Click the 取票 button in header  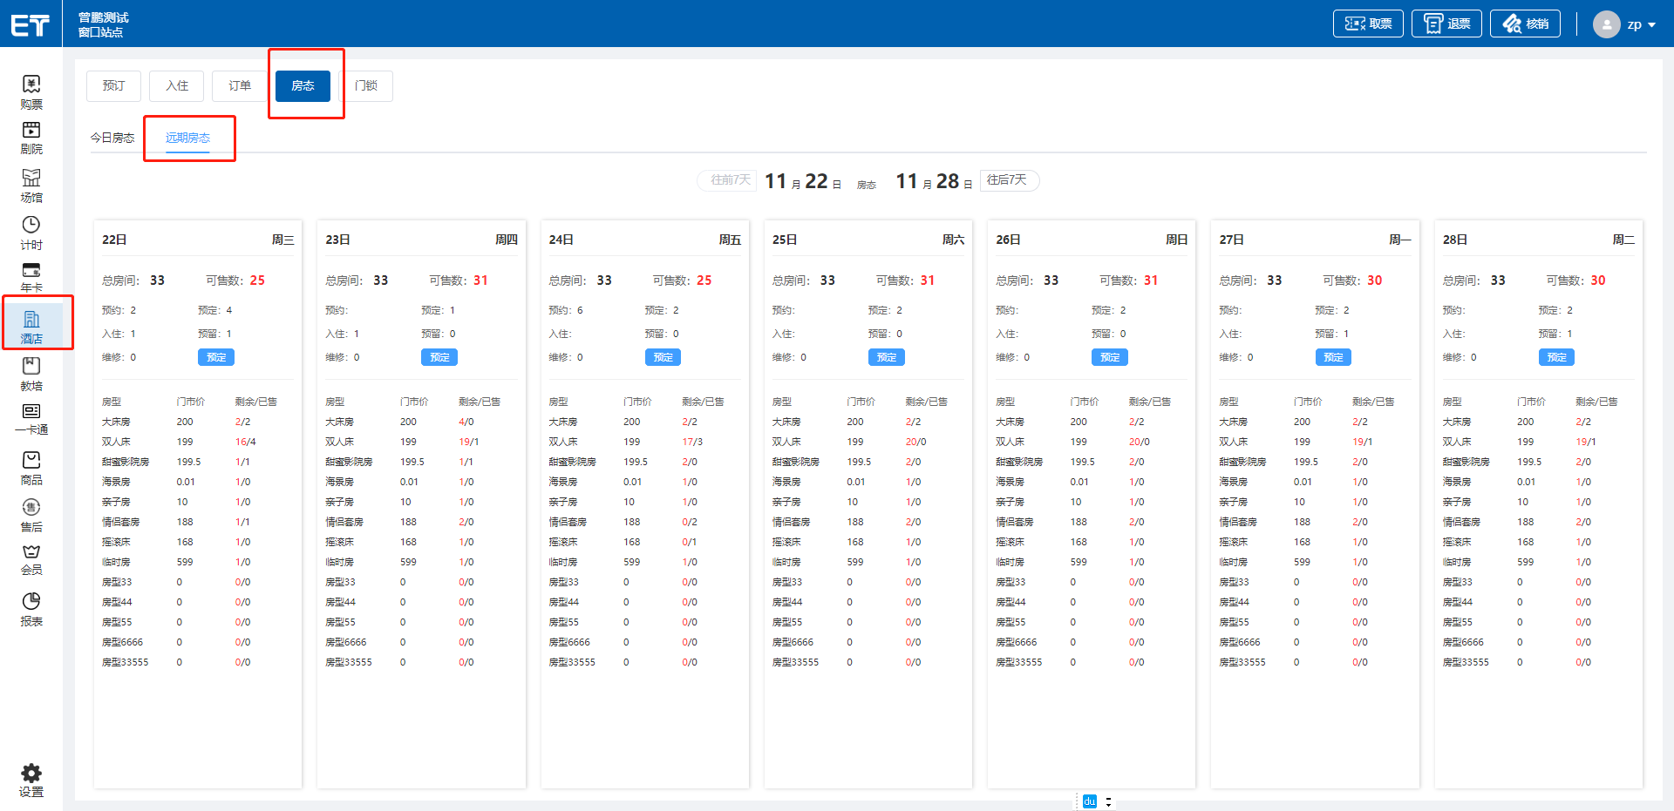click(1368, 24)
